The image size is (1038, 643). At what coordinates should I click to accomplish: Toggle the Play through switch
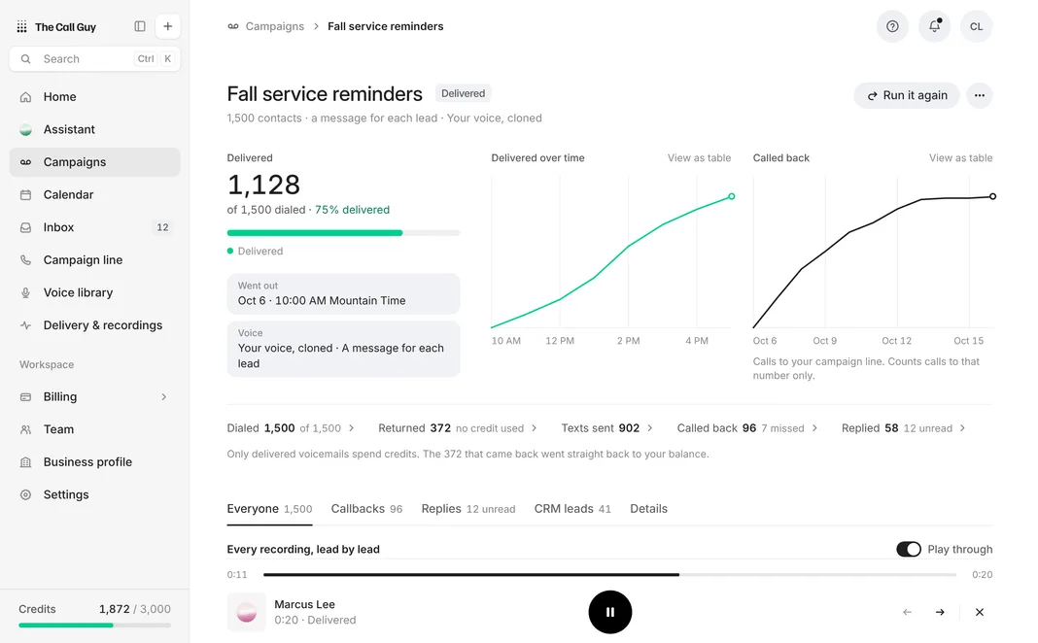coord(908,549)
